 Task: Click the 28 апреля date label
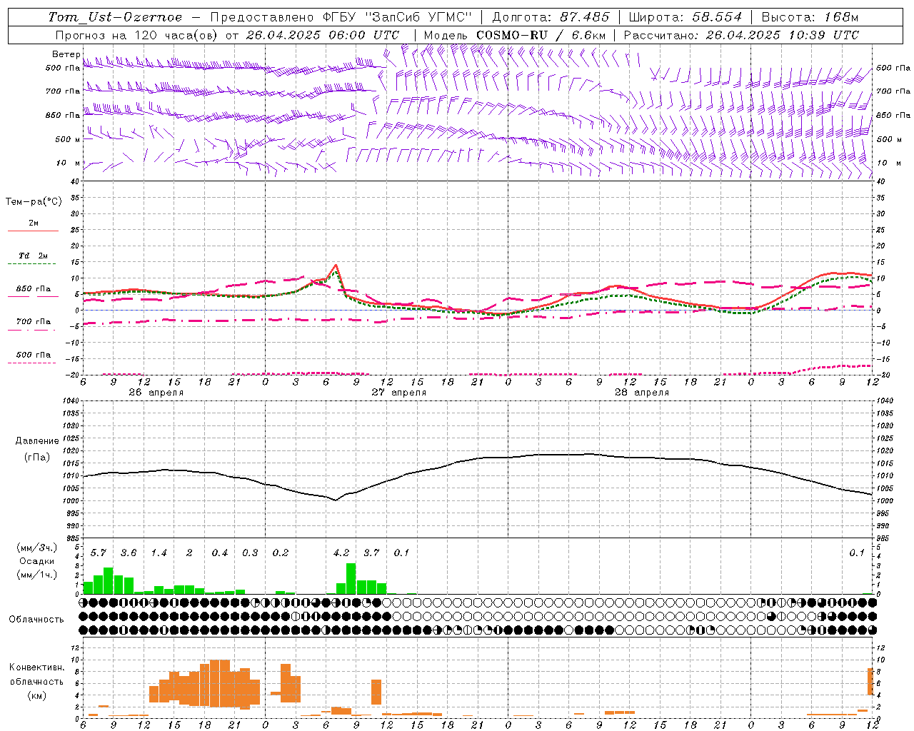click(641, 393)
